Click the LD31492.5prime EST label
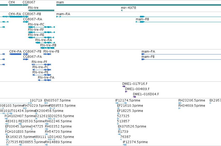The image size is (221, 146). pos(61,137)
